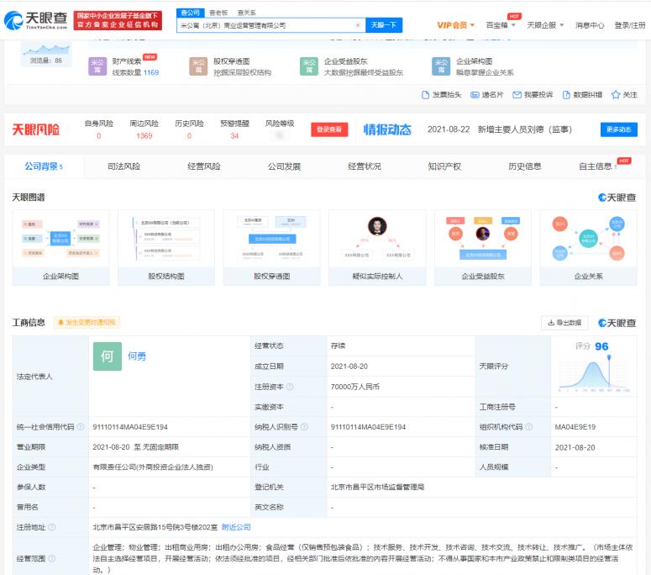Click the 关注 star icon to follow
The image size is (651, 575).
[x=616, y=95]
